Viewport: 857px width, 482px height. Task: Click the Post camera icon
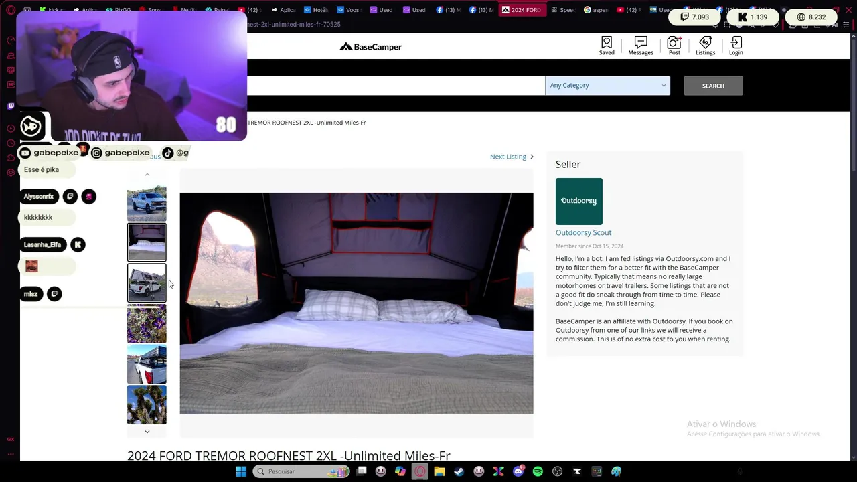[x=674, y=46]
